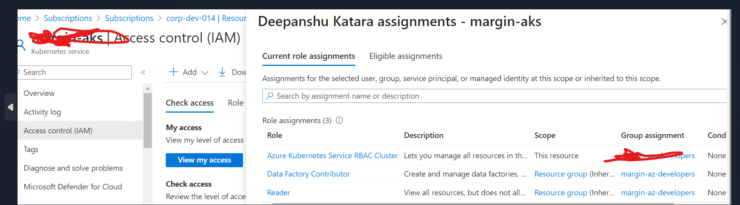
Task: Click 'View all resources, but does not' description
Action: [465, 193]
